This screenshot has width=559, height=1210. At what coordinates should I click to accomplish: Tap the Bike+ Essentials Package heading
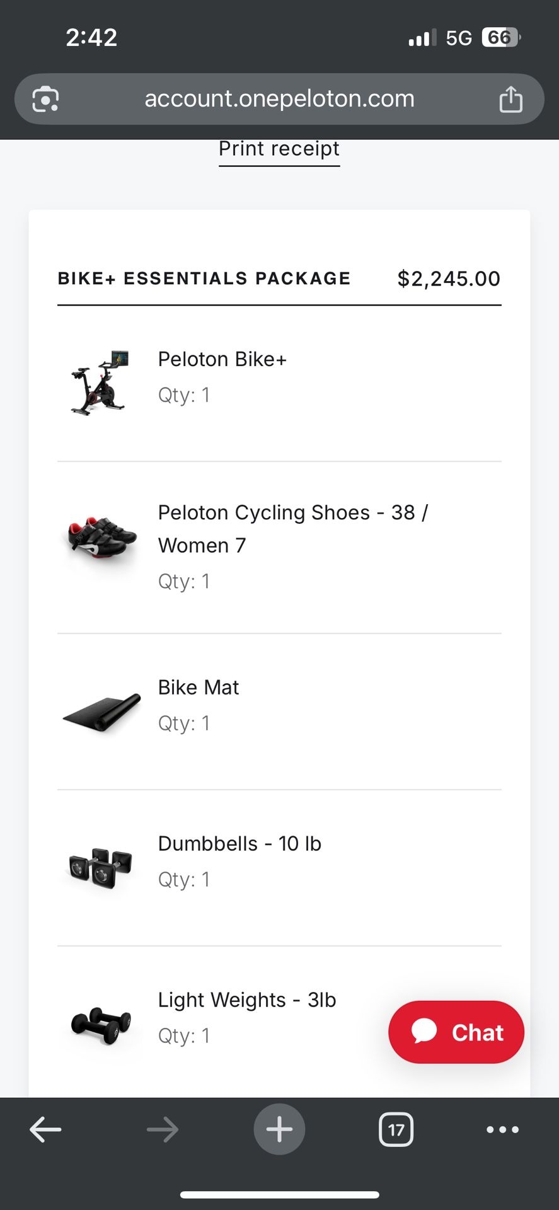204,279
